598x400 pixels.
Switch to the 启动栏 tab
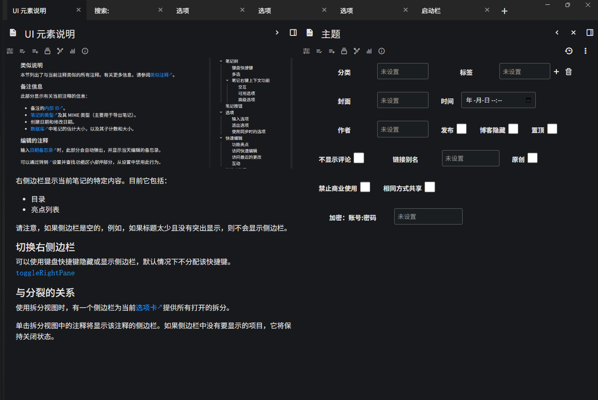click(x=431, y=11)
